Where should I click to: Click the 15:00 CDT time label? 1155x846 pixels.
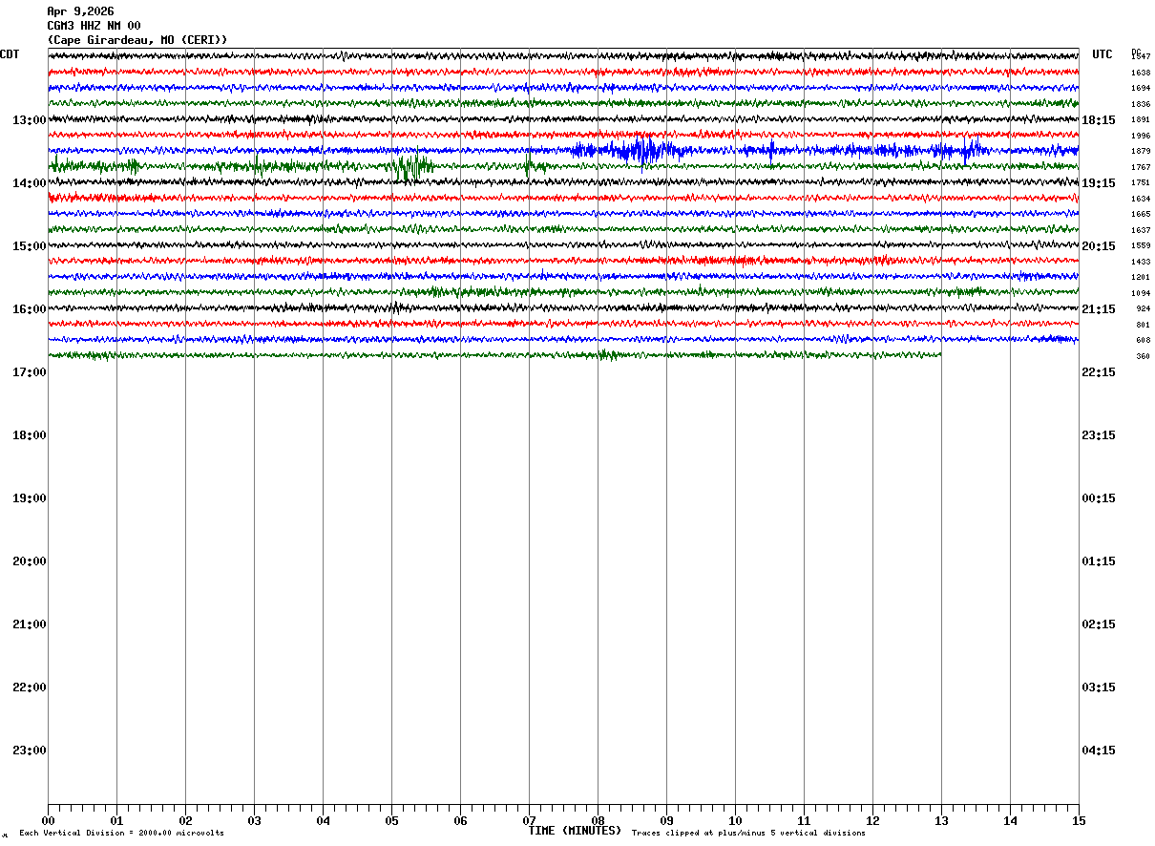coord(30,246)
